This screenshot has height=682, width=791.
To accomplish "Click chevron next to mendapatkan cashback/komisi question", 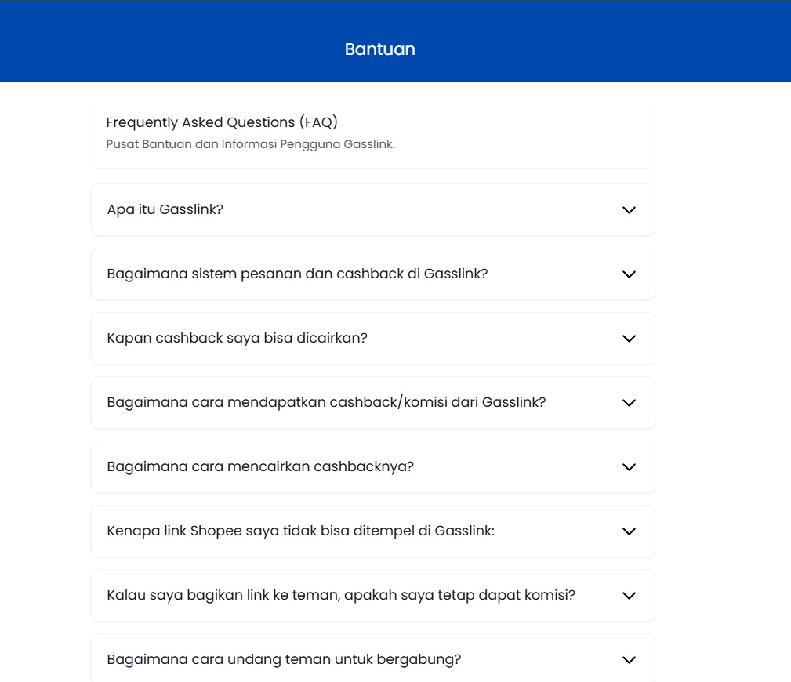I will [x=628, y=403].
